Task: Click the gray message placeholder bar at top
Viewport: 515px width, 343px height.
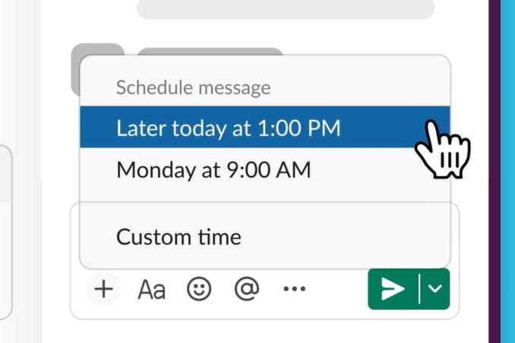Action: point(286,9)
